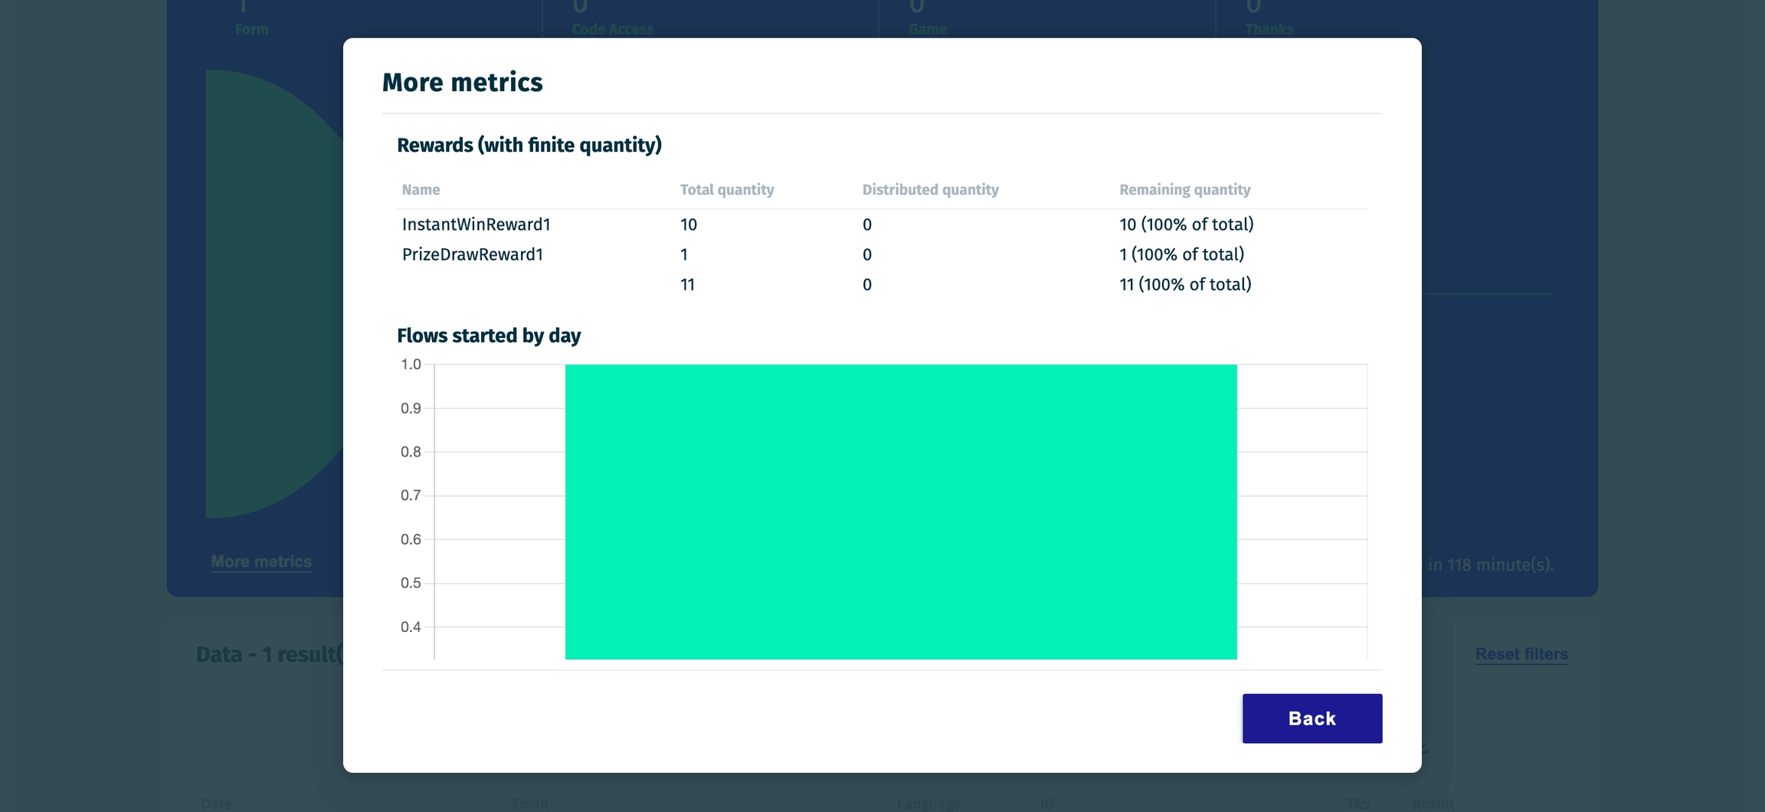Click the Remaining quantity column header
This screenshot has width=1765, height=812.
pos(1184,189)
